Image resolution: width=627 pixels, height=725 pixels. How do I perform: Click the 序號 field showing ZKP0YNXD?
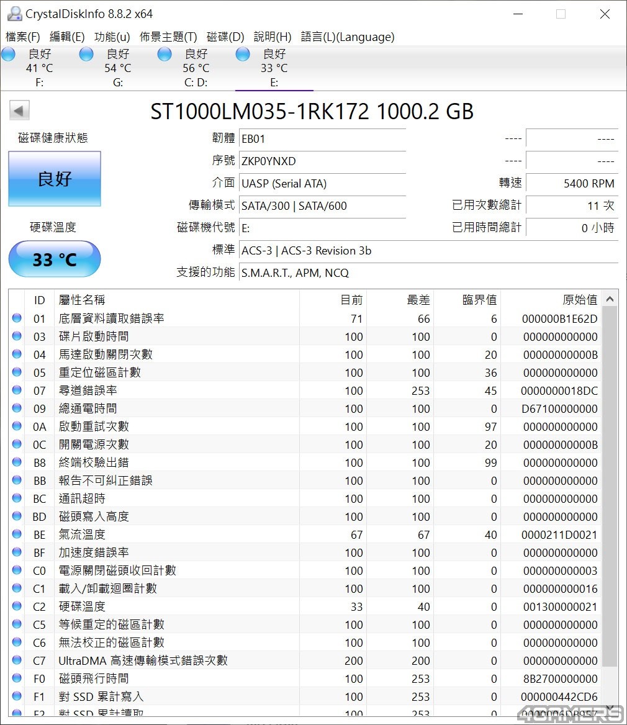(322, 161)
